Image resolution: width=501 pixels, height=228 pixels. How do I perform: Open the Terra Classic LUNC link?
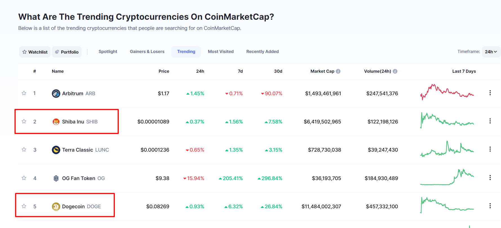coord(85,150)
